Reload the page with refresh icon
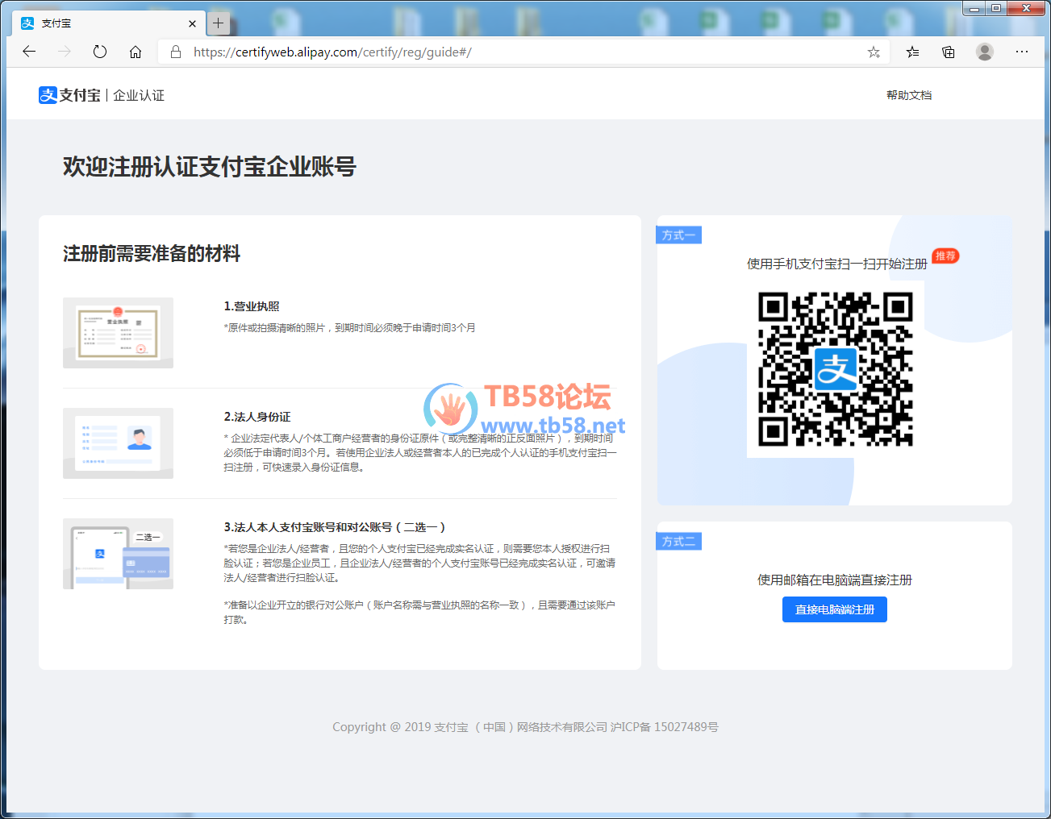The image size is (1051, 819). [100, 52]
